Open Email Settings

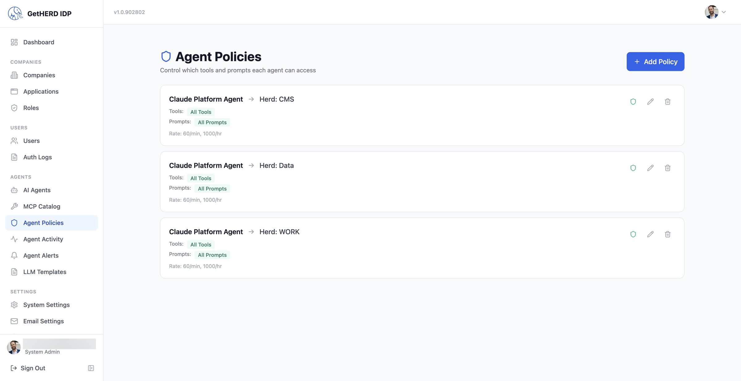pyautogui.click(x=52, y=321)
